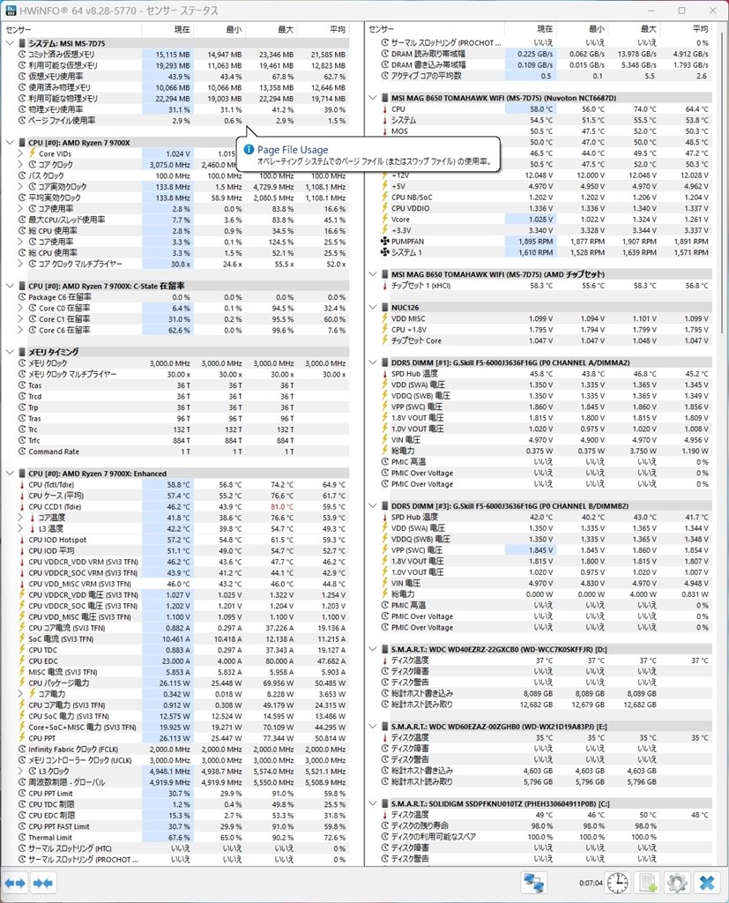This screenshot has height=903, width=729.
Task: Click circle icon beside Command Rate
Action: pyautogui.click(x=22, y=451)
